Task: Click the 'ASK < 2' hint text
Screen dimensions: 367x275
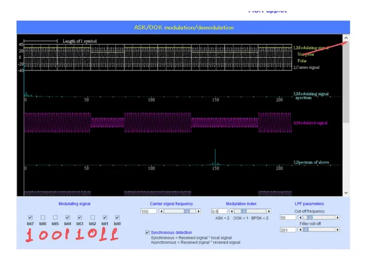Action: [222, 218]
